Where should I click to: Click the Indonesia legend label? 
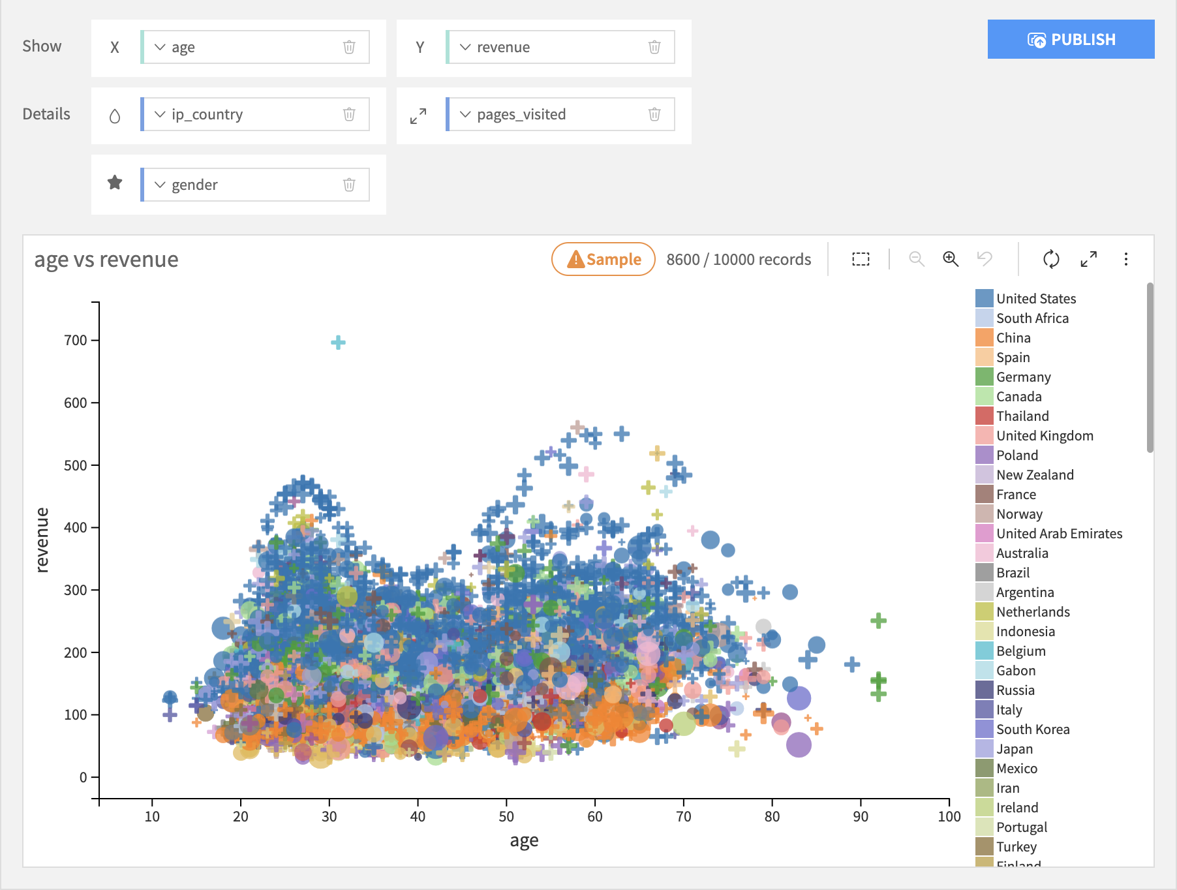click(x=1026, y=631)
